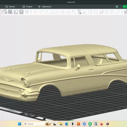Open the Windows Start menu
The height and width of the screenshot is (127, 127).
(20, 124)
